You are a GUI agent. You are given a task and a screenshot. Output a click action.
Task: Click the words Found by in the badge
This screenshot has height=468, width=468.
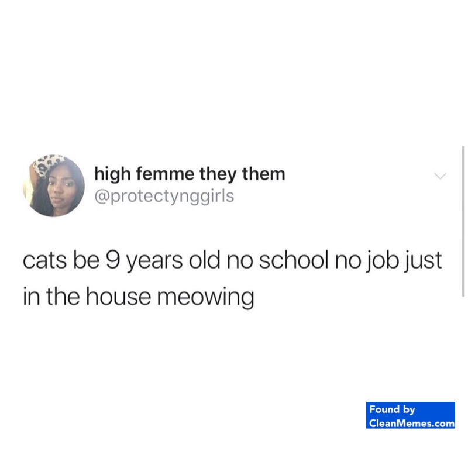(392, 409)
